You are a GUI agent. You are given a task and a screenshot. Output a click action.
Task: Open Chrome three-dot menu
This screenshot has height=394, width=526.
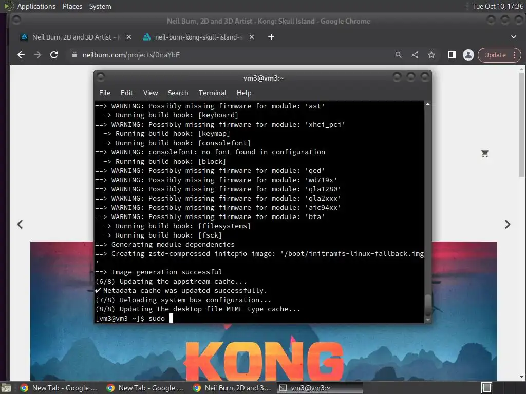(x=514, y=55)
